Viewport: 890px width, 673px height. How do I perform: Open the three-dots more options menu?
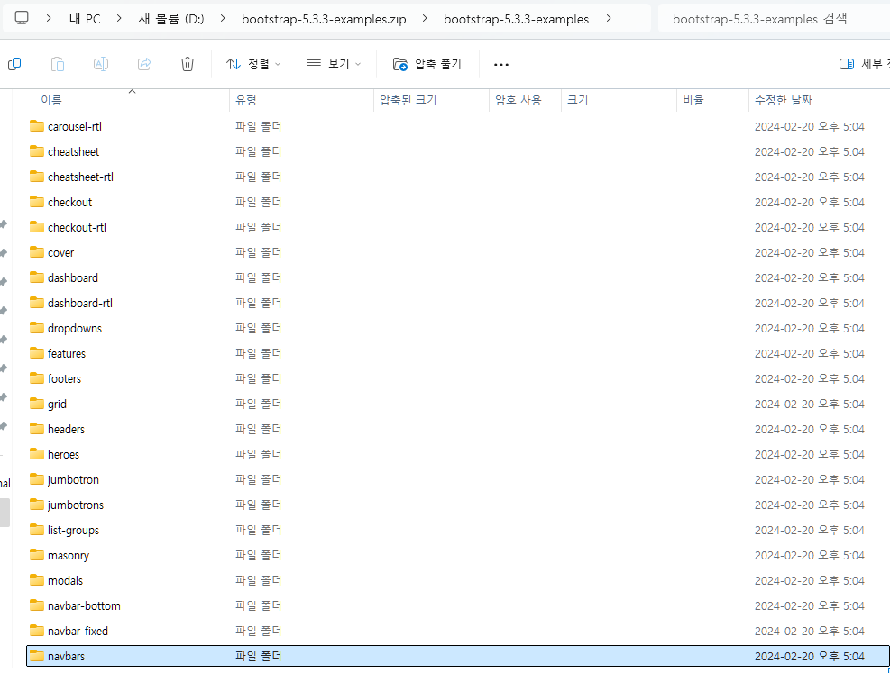[501, 65]
